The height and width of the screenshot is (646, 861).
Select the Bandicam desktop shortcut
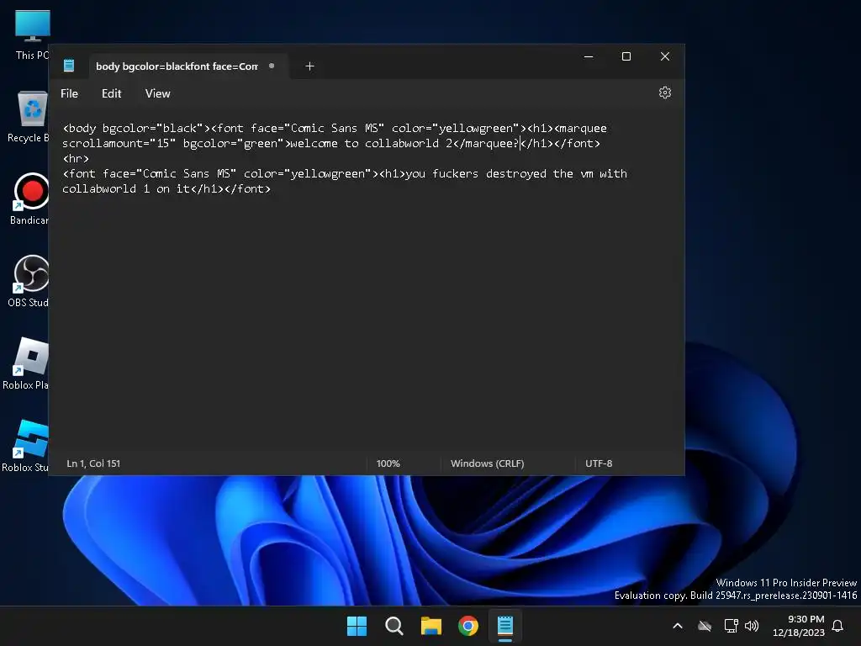point(29,199)
